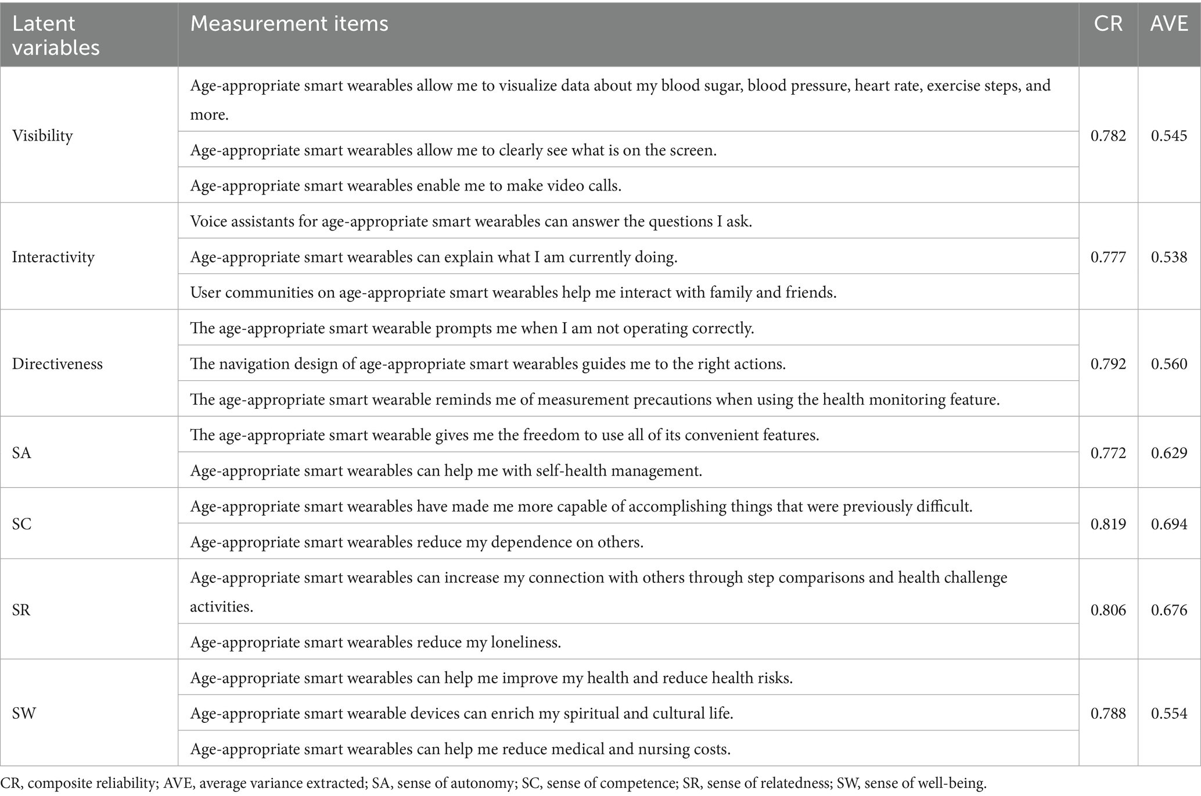Click the item about making video calls
The width and height of the screenshot is (1201, 796).
[x=406, y=186]
